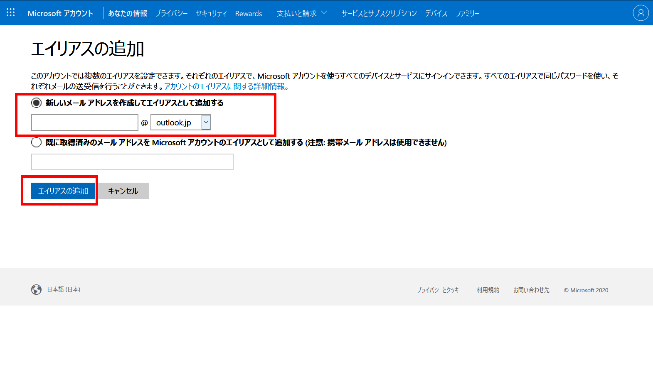Image resolution: width=653 pixels, height=377 pixels.
Task: Open the alias details help link
Action: click(x=226, y=86)
